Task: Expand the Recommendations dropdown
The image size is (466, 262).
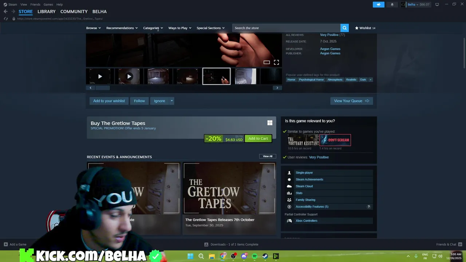Action: coord(122,28)
